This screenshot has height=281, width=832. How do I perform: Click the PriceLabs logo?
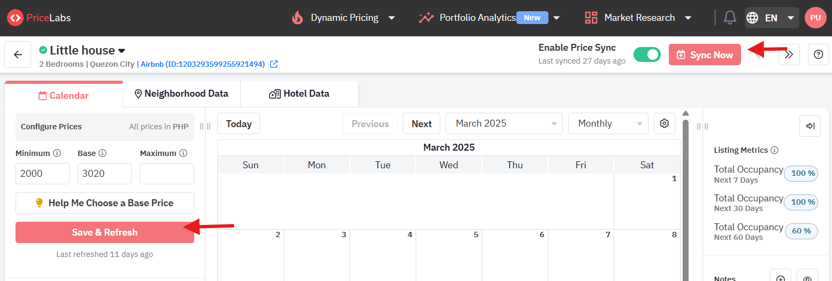point(39,18)
